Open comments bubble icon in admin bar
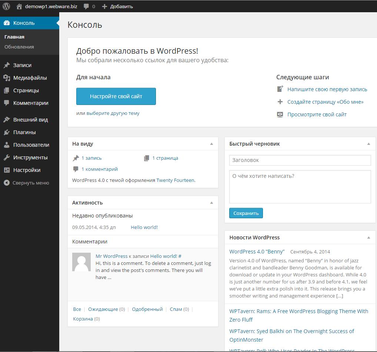 coord(86,7)
